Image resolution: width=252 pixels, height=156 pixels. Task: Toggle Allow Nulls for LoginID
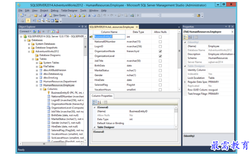click(x=160, y=46)
